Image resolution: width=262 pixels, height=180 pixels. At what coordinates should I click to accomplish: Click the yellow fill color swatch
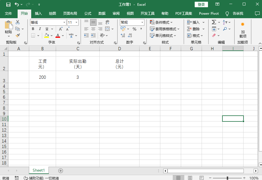click(47, 35)
